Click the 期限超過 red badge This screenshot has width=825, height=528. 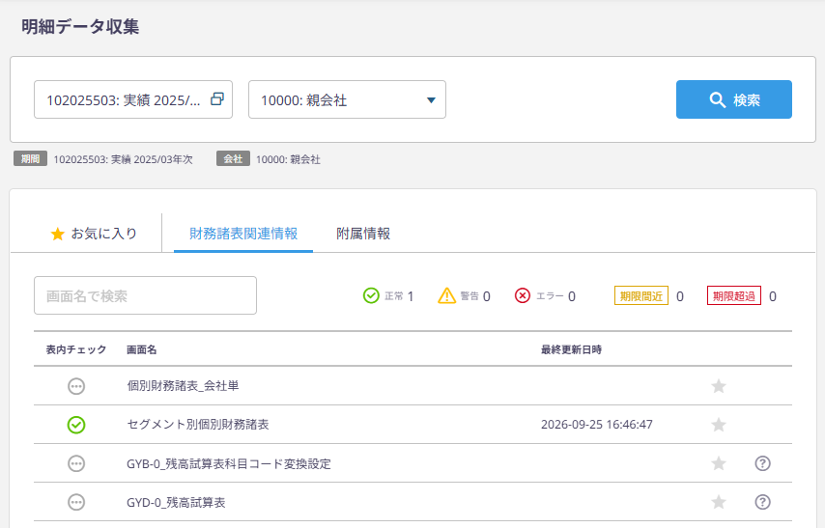734,296
